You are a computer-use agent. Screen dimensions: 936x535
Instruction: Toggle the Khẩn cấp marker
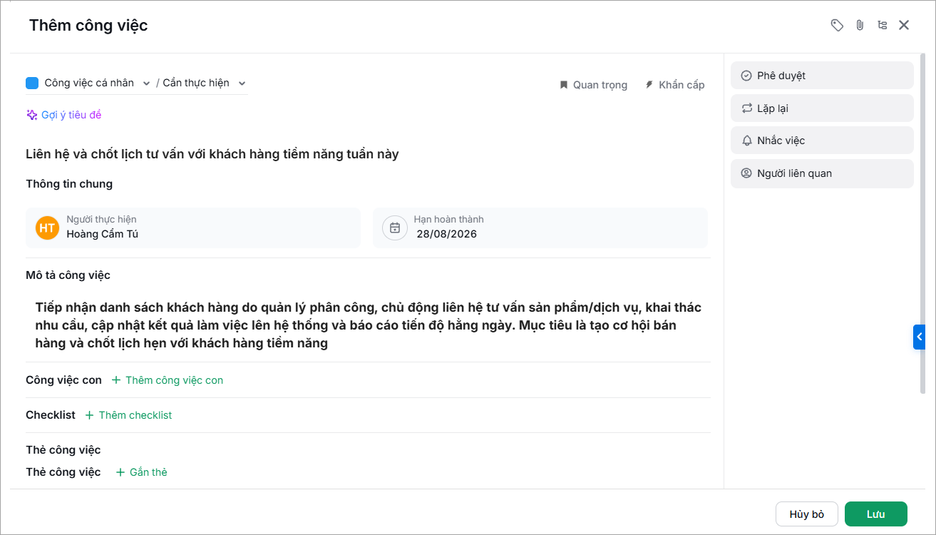(x=674, y=85)
